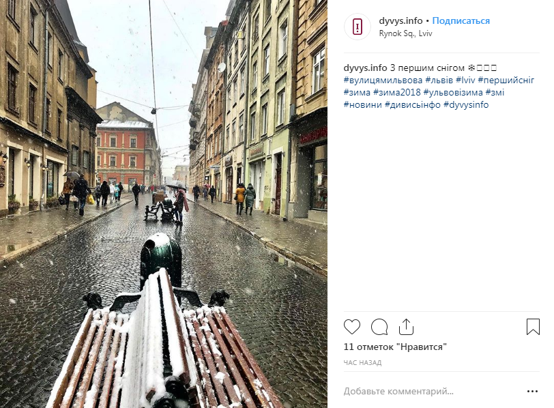
Task: Open the dyvys.info username in the caption
Action: pyautogui.click(x=365, y=68)
